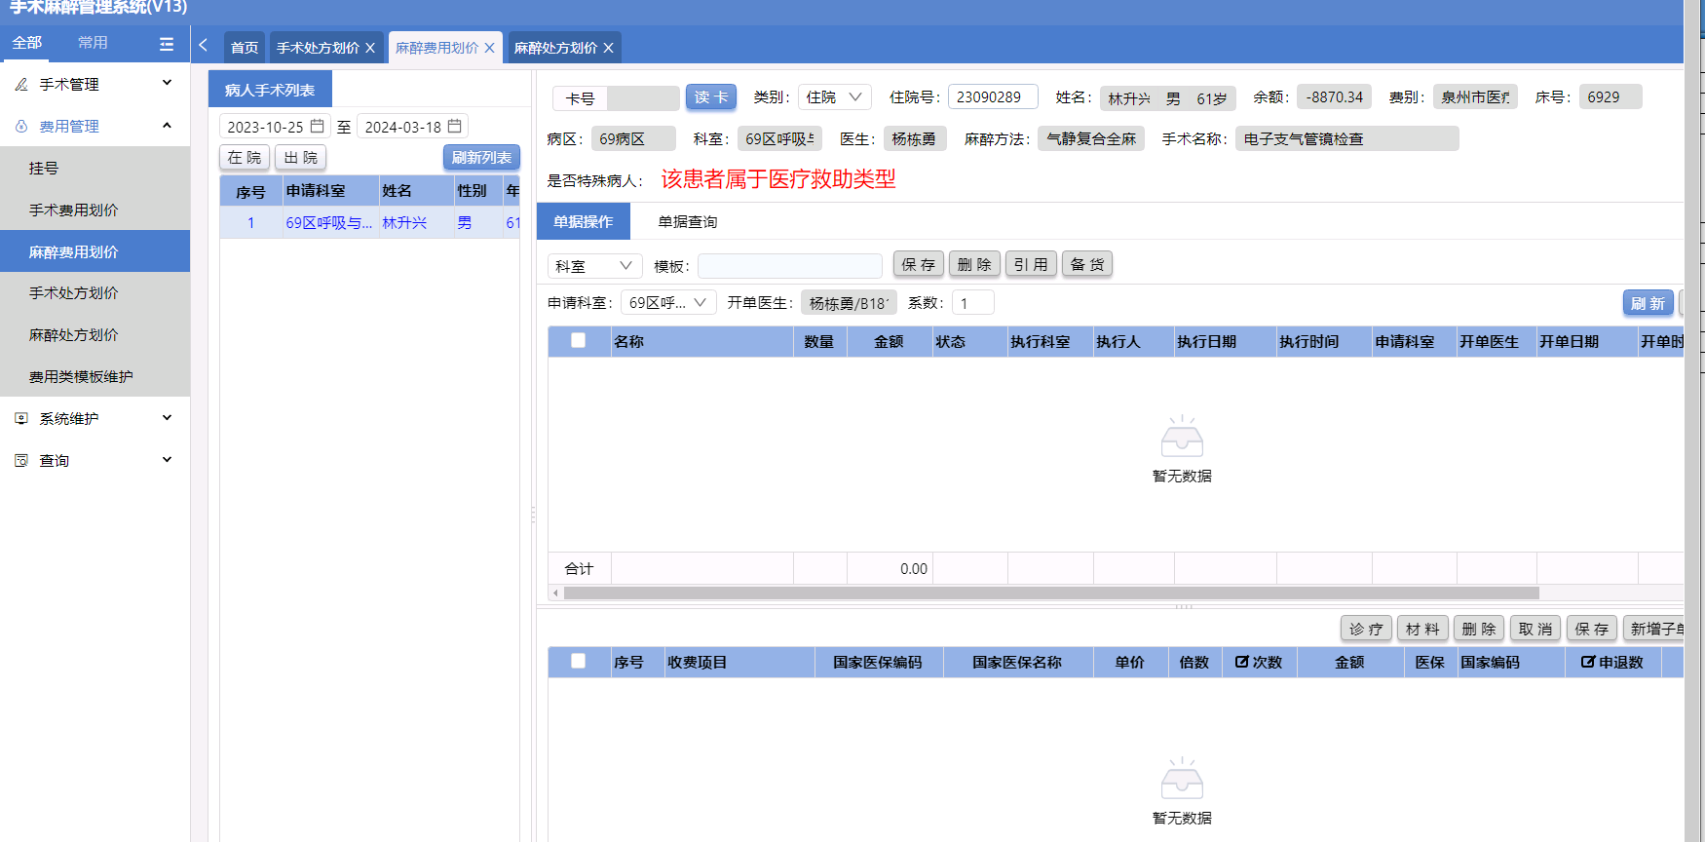Click the 住院号 input field
The height and width of the screenshot is (842, 1705).
[993, 97]
